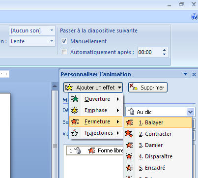
Task: Click the star icon beside Contracter
Action: [x=129, y=134]
